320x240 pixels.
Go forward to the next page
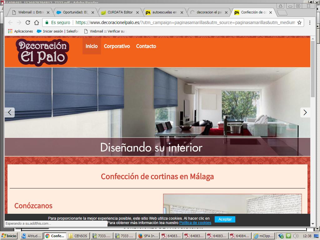coord(19,22)
